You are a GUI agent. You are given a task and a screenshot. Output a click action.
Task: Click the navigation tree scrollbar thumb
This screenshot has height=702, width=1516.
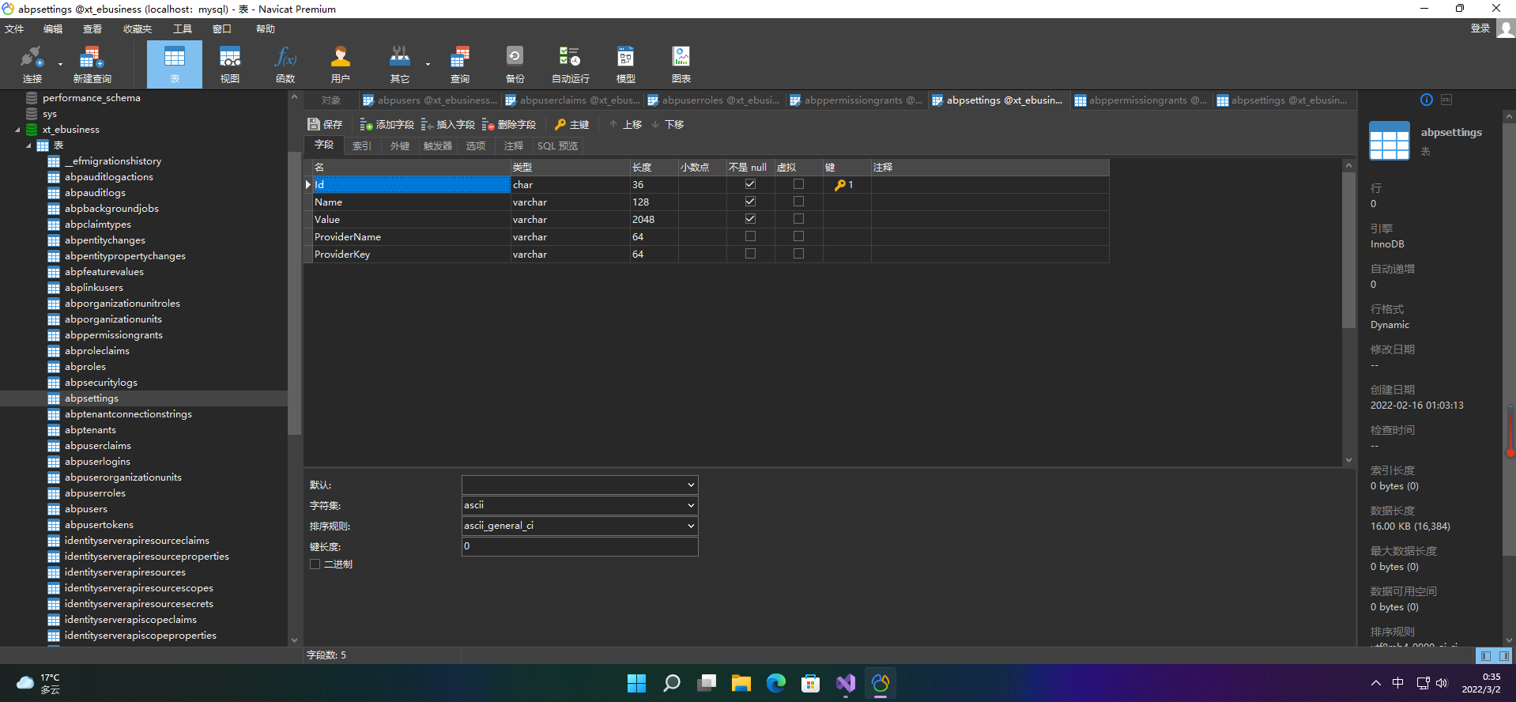click(x=294, y=292)
